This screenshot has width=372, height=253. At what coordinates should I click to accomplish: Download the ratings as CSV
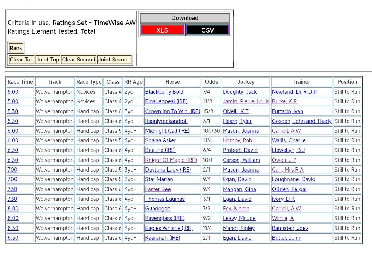207,30
